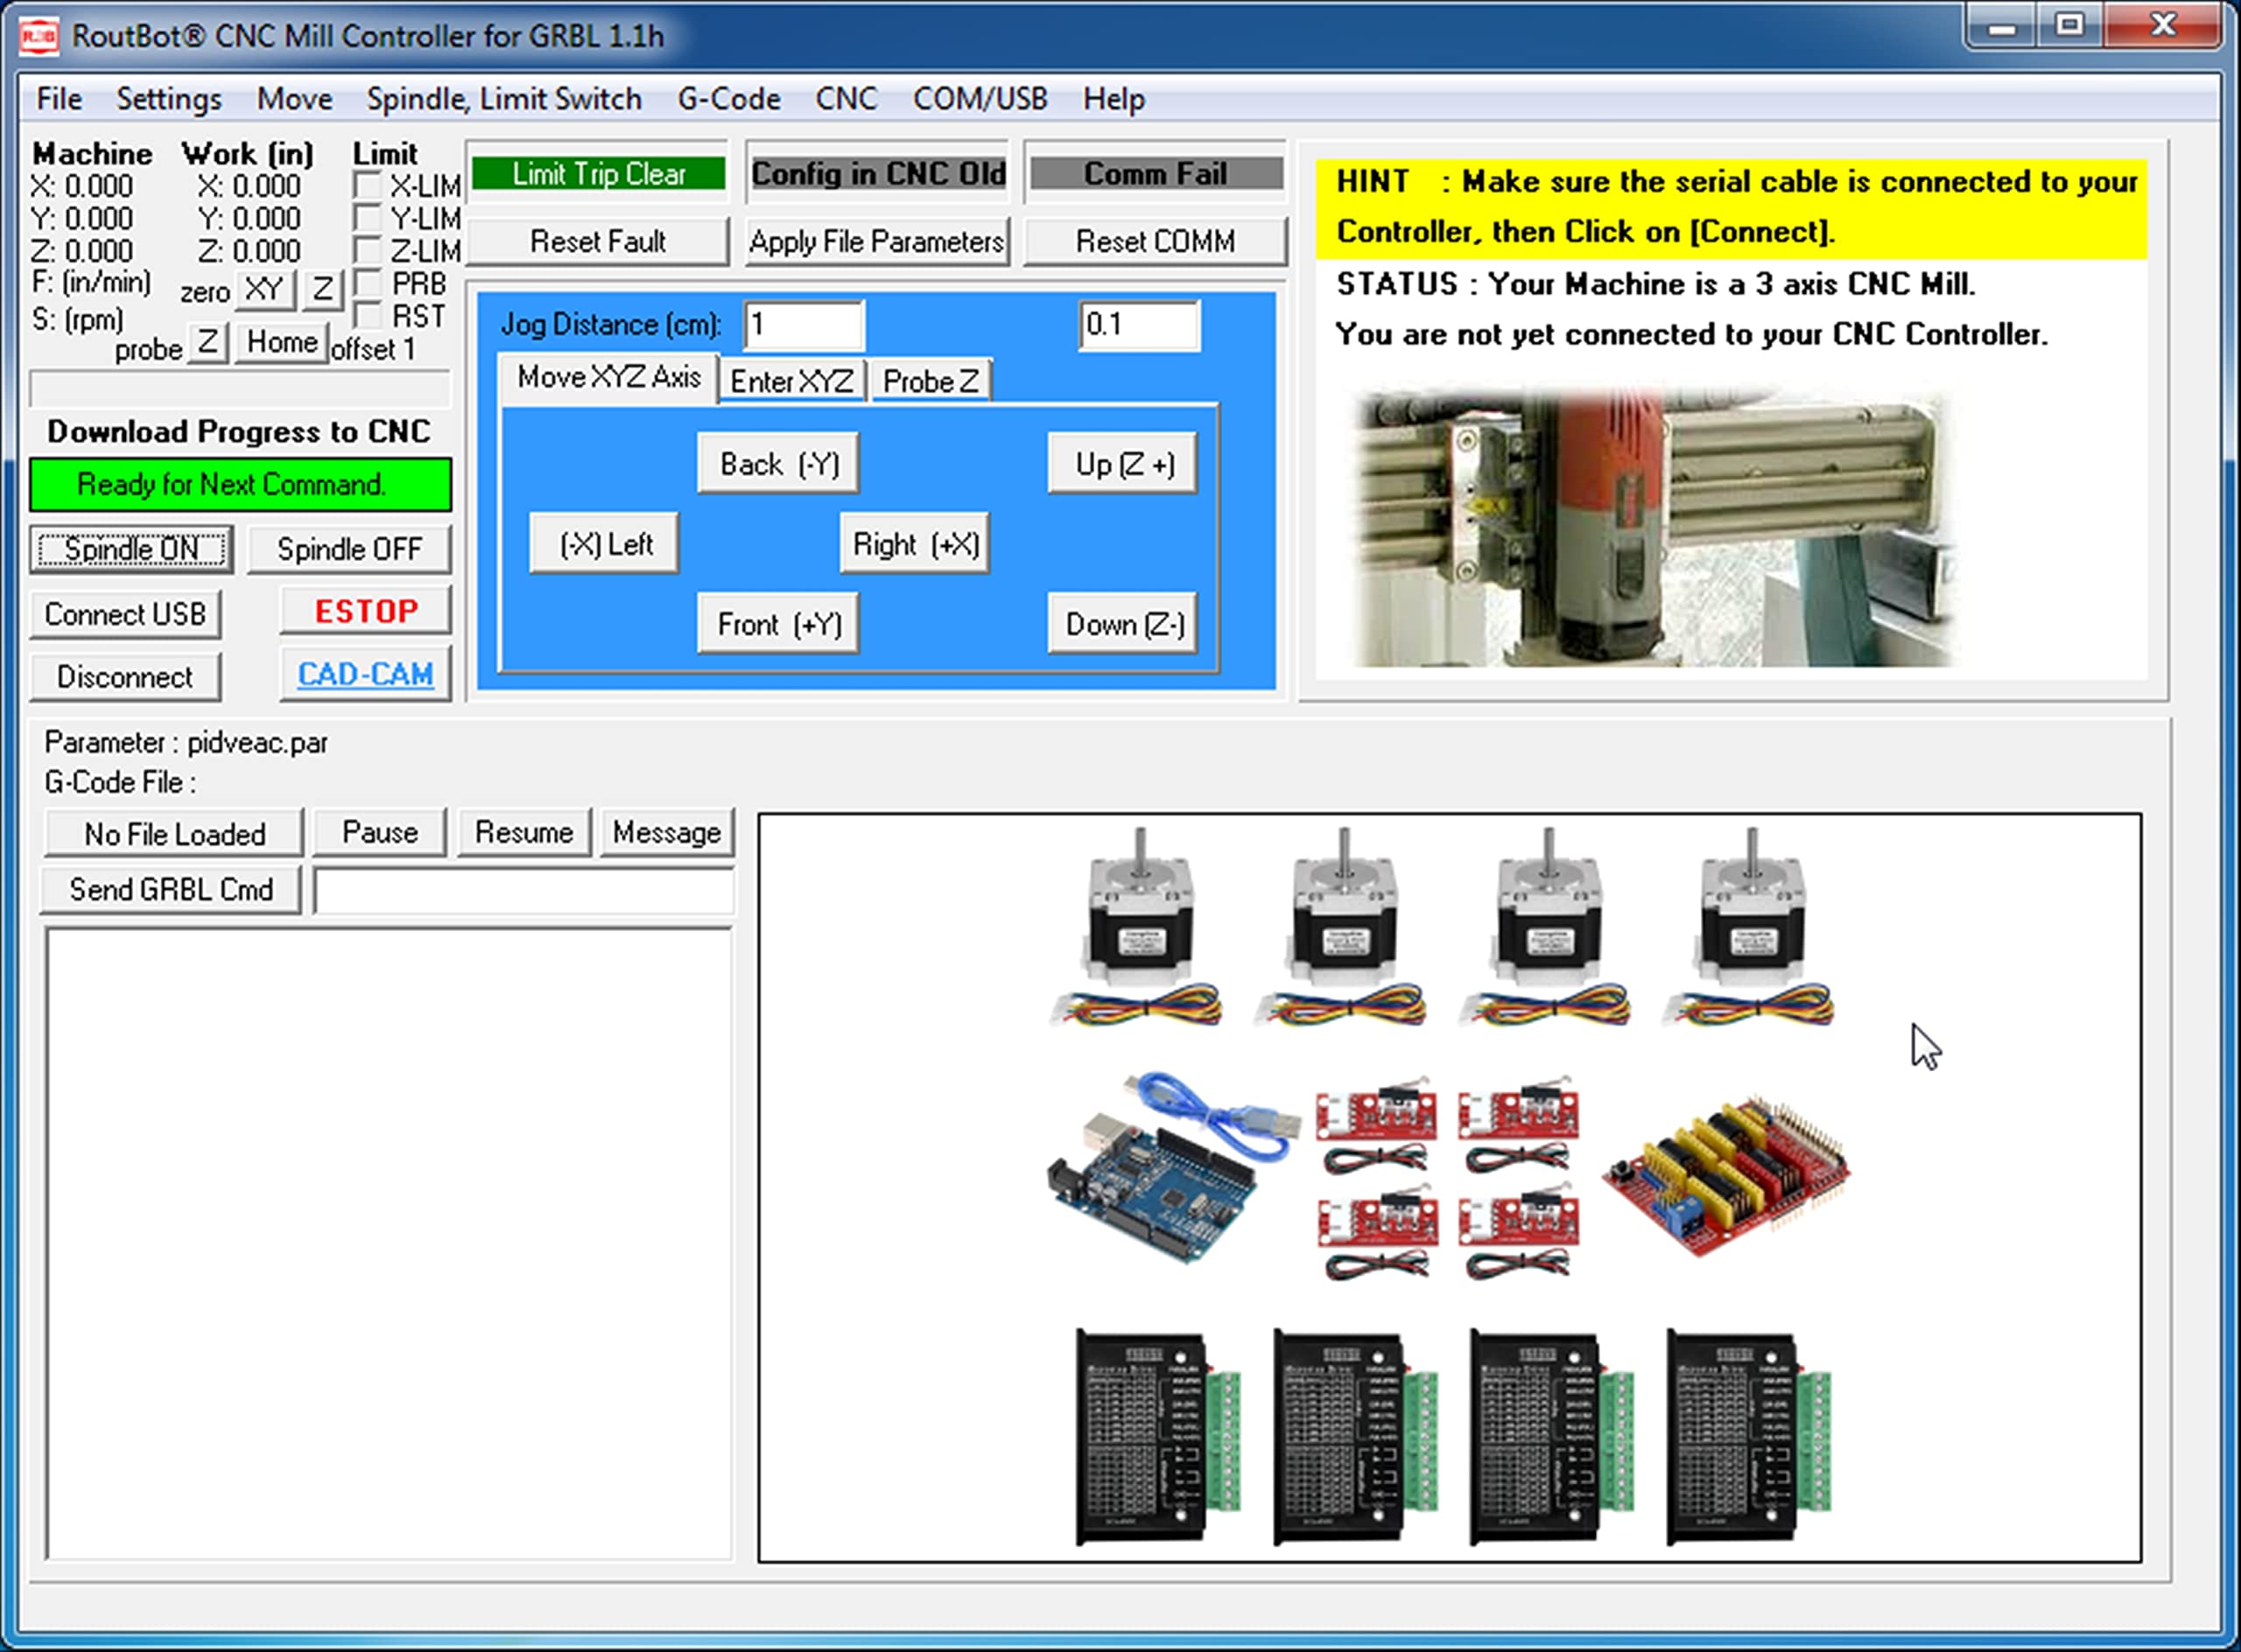2241x1652 pixels.
Task: Click the red CNC shield board image
Action: [1727, 1176]
